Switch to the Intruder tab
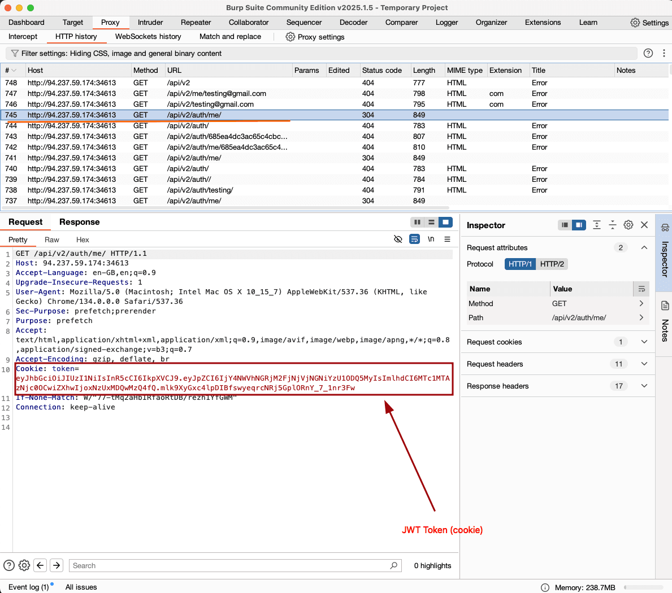 coord(150,22)
